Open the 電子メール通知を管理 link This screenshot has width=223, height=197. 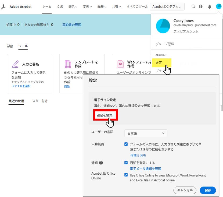click(x=146, y=169)
